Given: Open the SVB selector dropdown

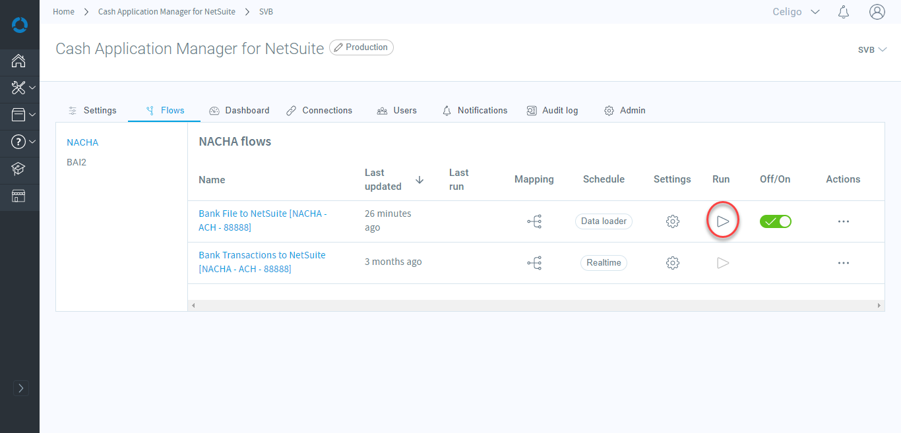Looking at the screenshot, I should point(871,49).
